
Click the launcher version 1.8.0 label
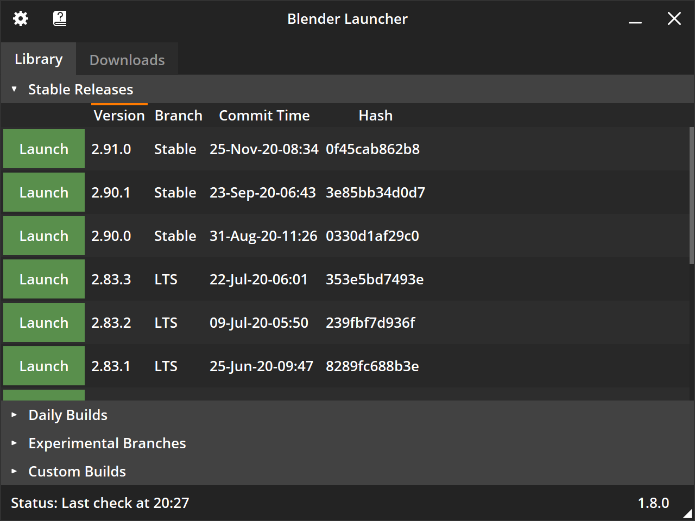[653, 503]
